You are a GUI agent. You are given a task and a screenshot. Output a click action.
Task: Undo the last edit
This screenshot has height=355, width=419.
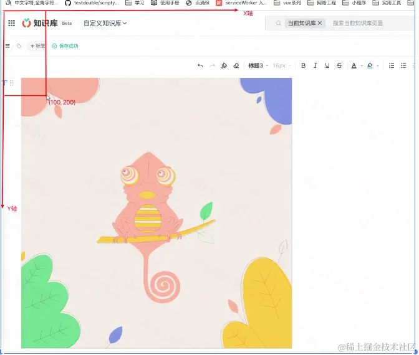pos(200,65)
